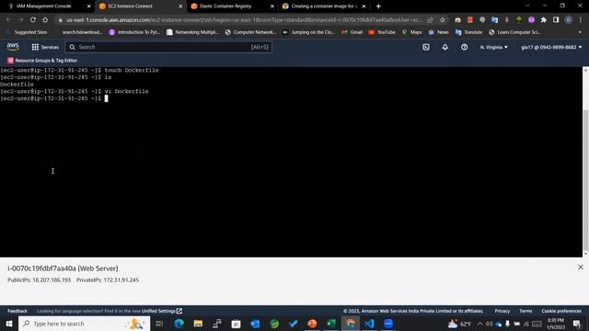Show more bookmarks overflow chevron
The width and height of the screenshot is (589, 331).
581,32
